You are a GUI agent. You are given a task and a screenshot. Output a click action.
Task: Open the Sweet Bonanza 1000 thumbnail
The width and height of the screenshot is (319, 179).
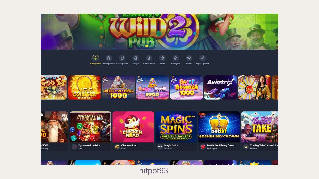coord(187,88)
